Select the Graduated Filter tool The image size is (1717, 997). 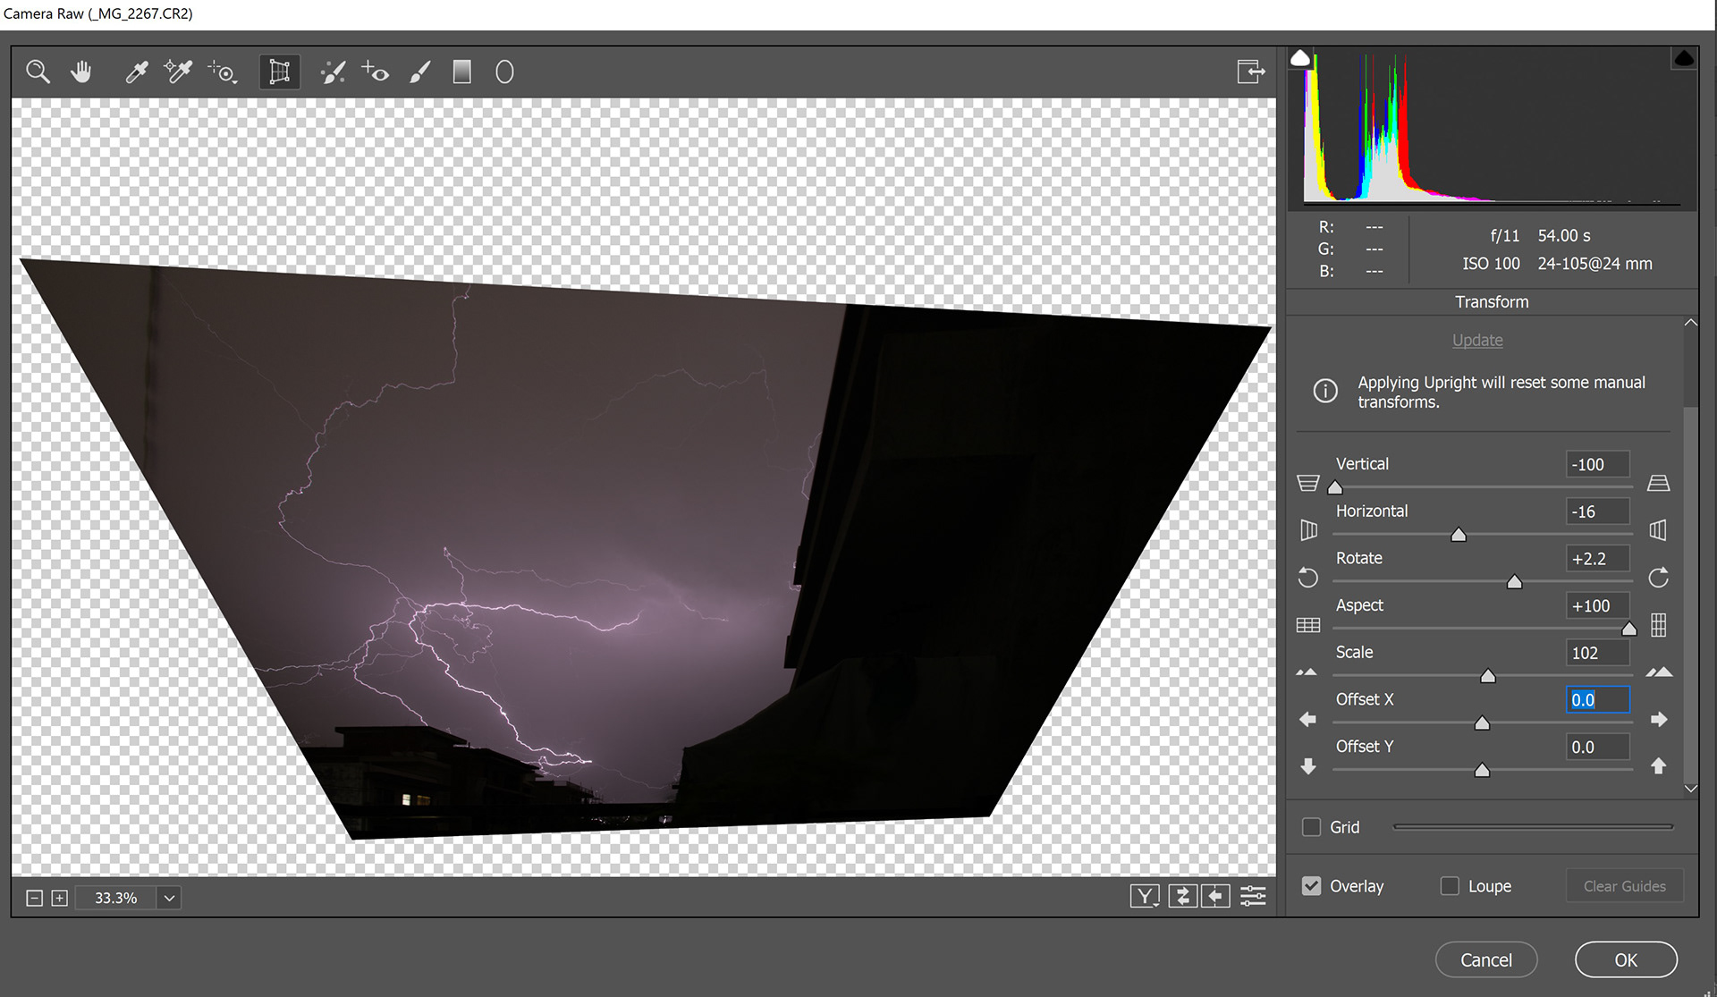coord(461,72)
